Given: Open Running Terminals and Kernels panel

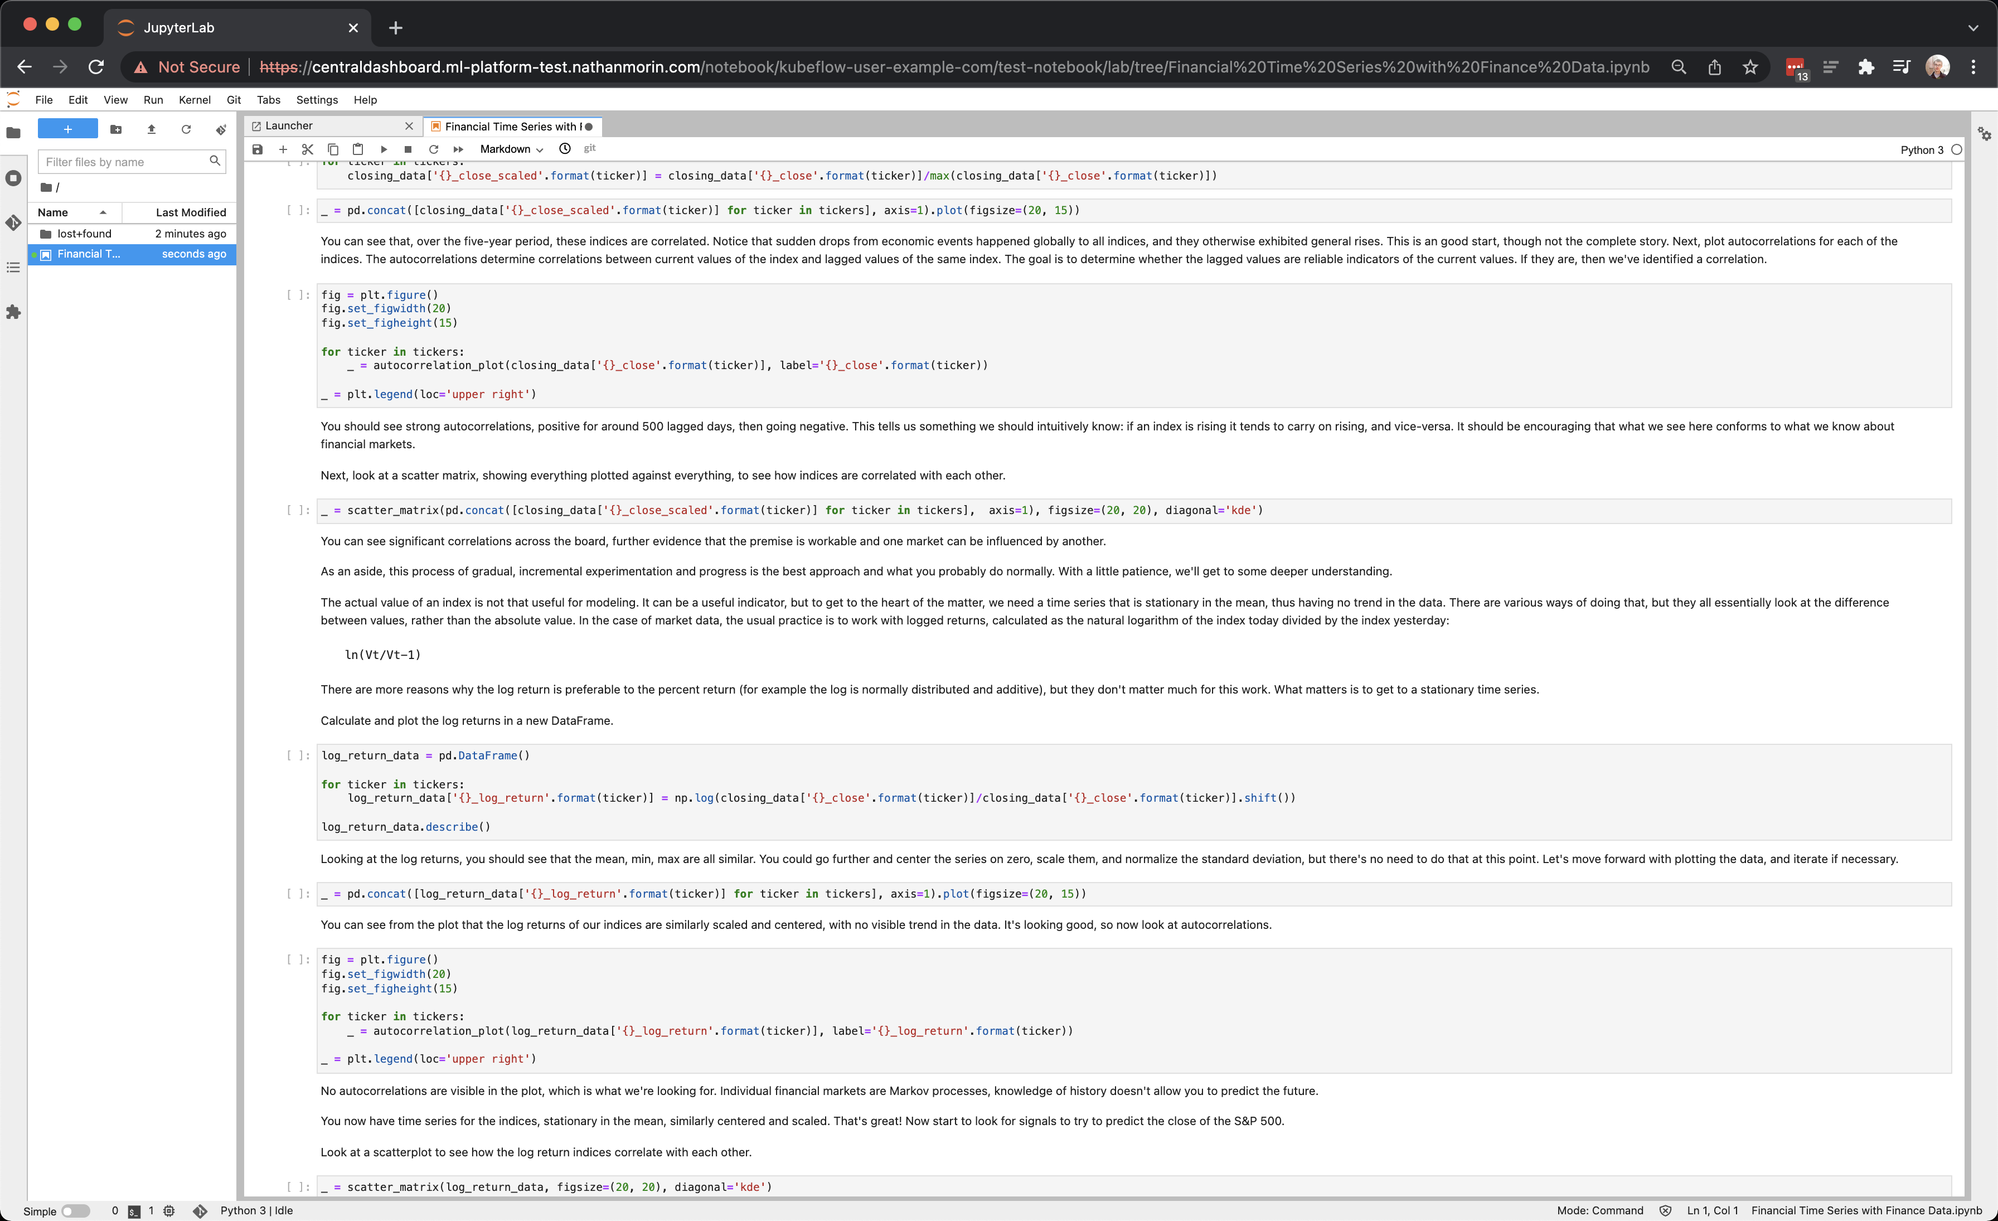Looking at the screenshot, I should point(14,177).
